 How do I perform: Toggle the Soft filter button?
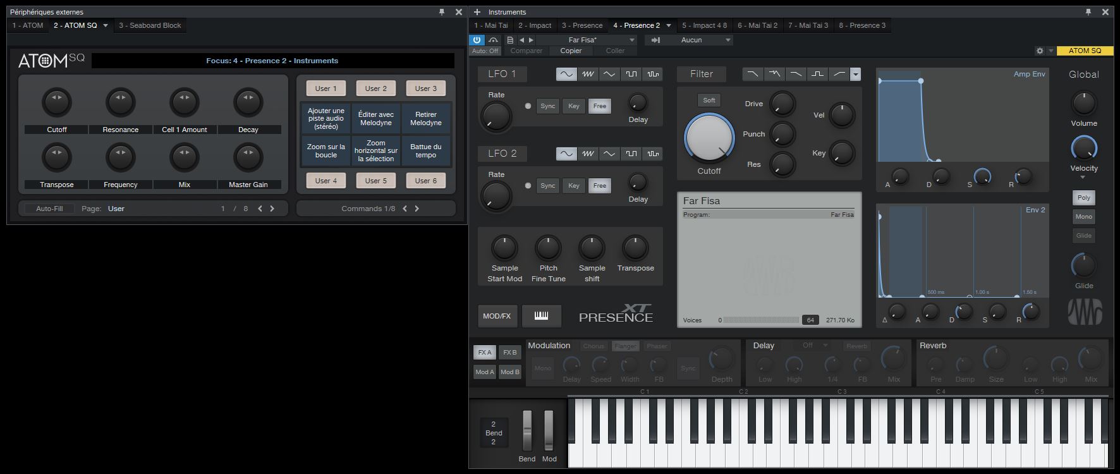tap(709, 100)
